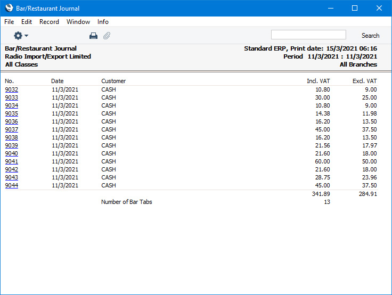The image size is (392, 295).
Task: Click the Incl. VAT column header
Action: click(x=318, y=81)
